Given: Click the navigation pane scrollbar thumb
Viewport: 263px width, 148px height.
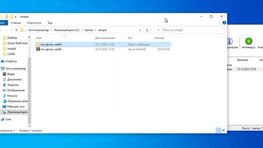Looking at the screenshot, I should point(29,90).
